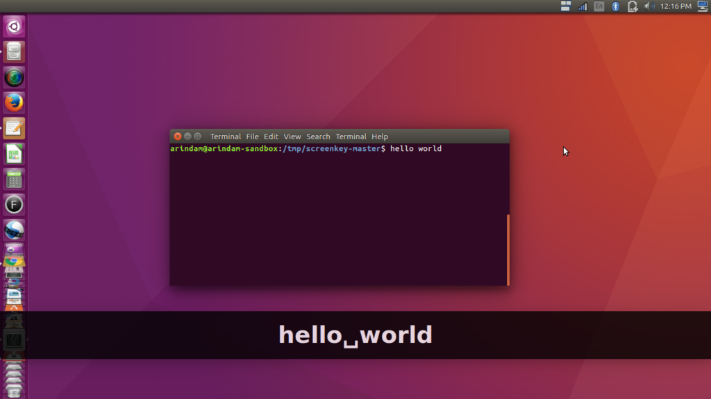Open Firefox web browser from the launcher

coord(14,103)
